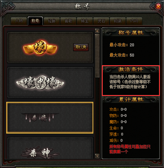
Task: Open the 内功 tab
Action: click(x=134, y=21)
